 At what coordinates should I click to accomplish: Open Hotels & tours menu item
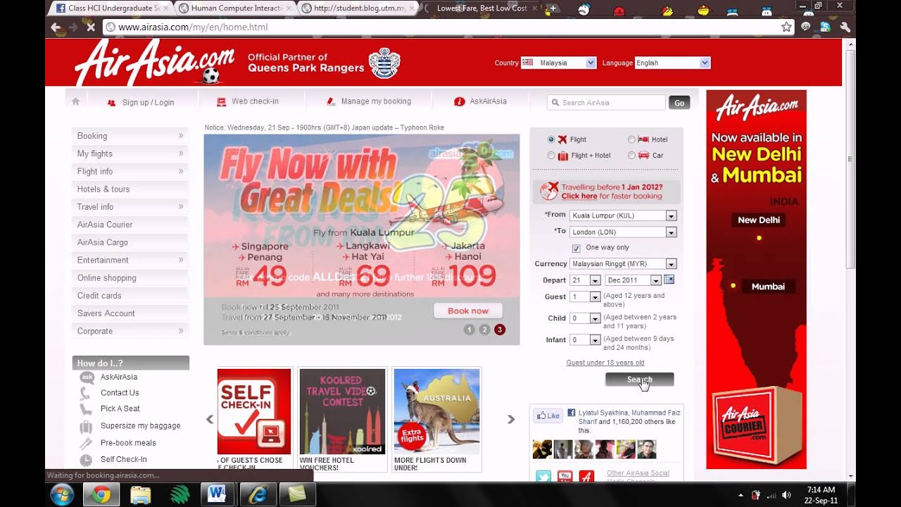click(x=130, y=189)
